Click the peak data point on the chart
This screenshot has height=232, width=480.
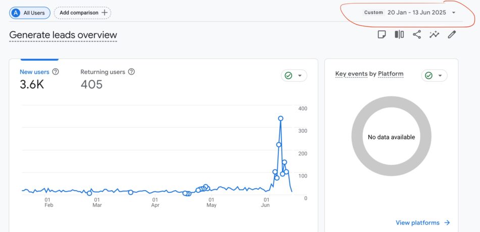click(280, 119)
